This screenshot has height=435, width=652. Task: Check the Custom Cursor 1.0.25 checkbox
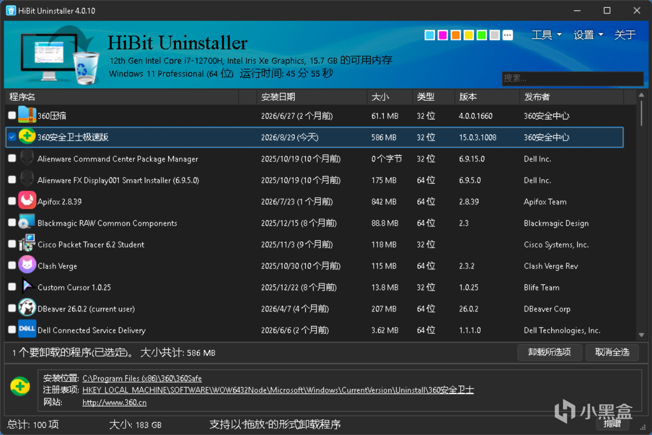tap(12, 287)
